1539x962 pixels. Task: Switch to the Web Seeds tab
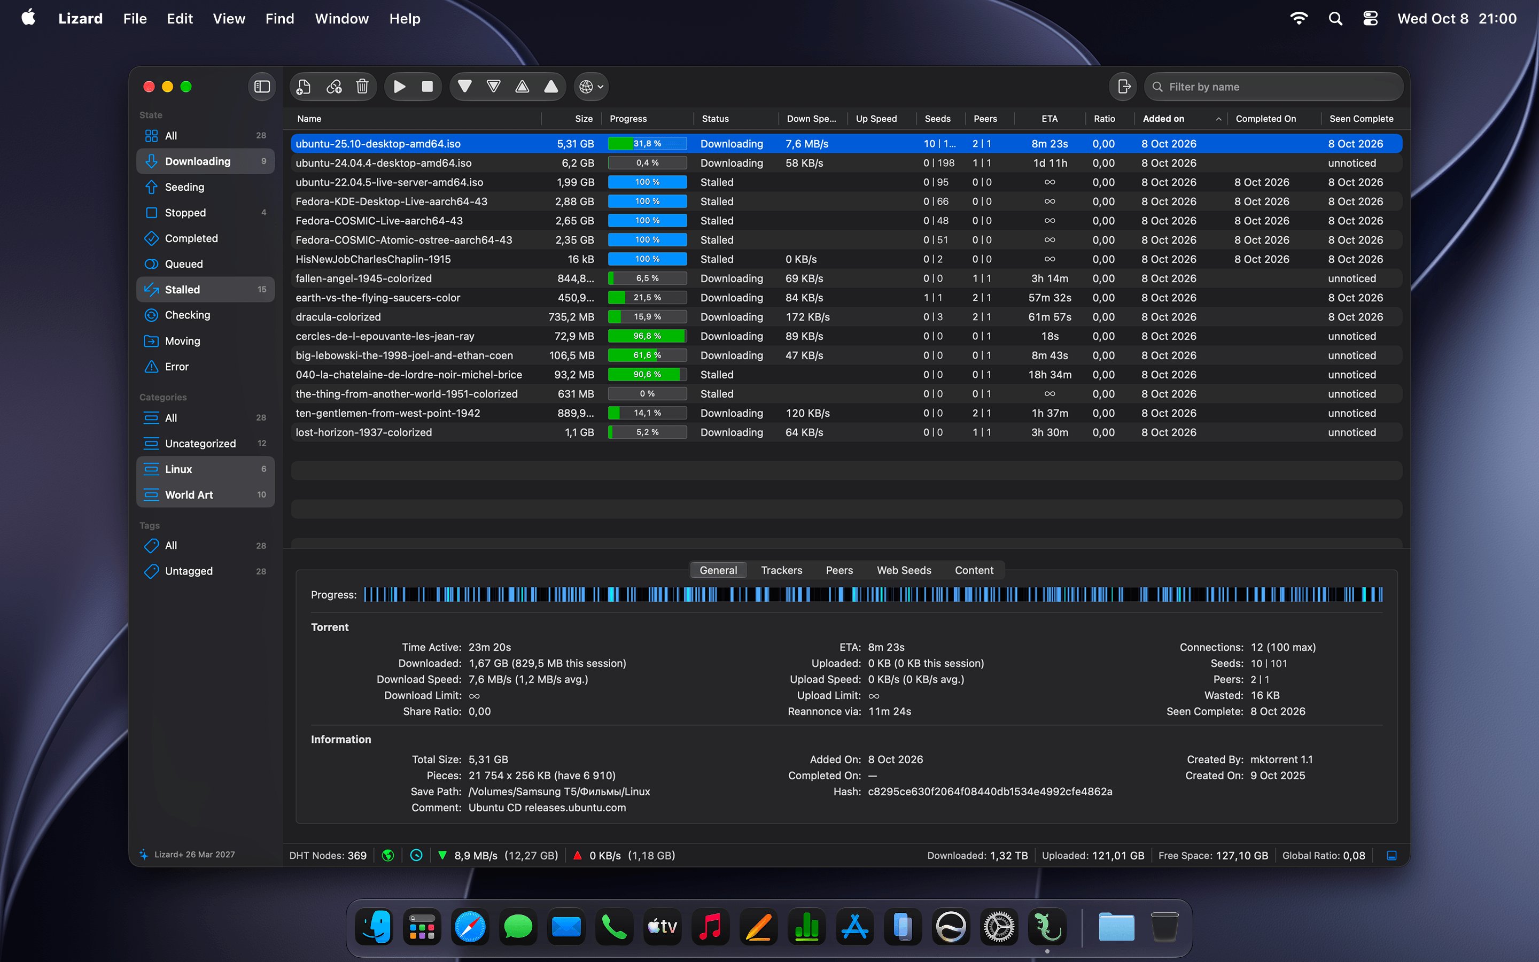tap(904, 570)
